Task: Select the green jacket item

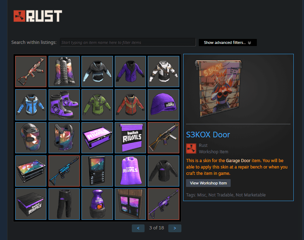Action: 97,104
